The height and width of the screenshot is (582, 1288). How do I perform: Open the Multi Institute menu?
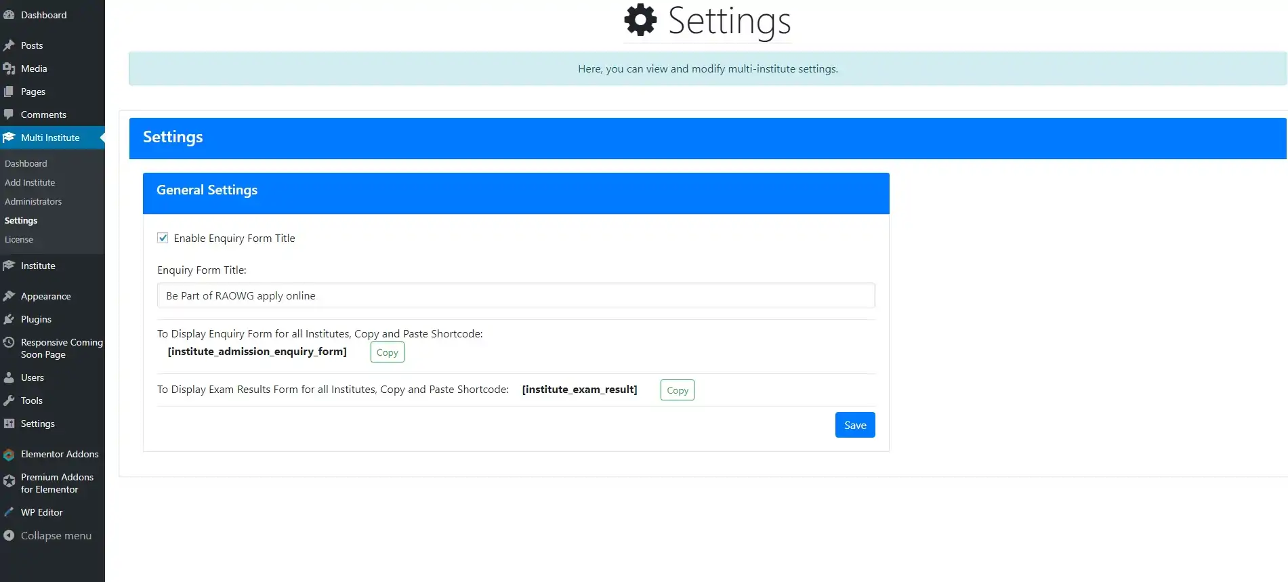pos(52,138)
